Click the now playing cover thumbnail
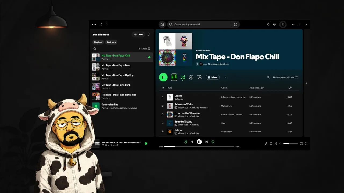 (x=96, y=143)
